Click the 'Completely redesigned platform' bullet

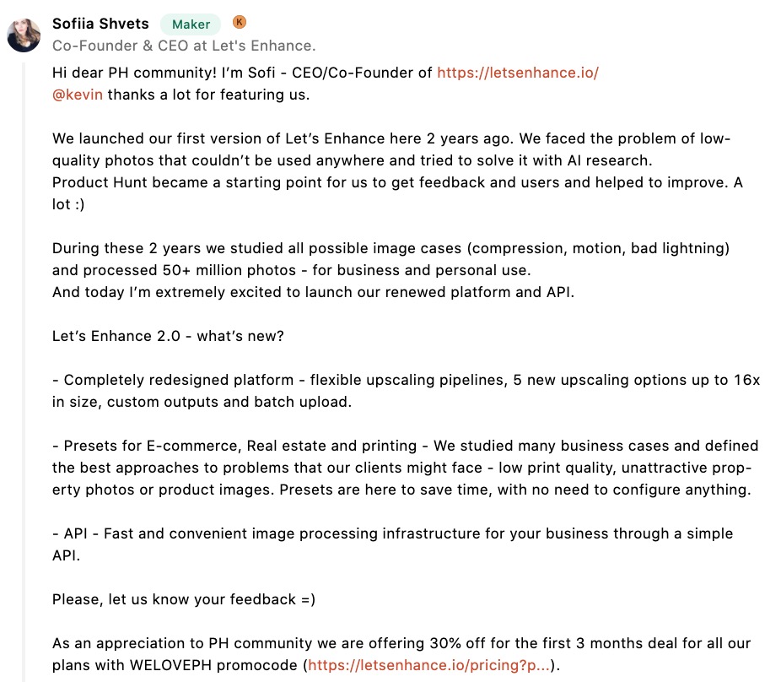[x=406, y=391]
